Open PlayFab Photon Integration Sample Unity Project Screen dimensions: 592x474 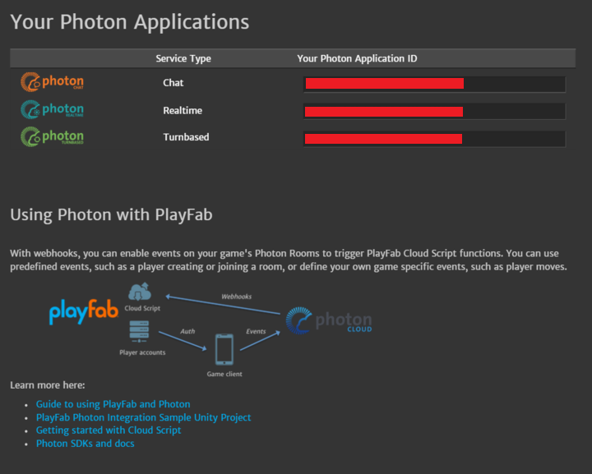143,417
